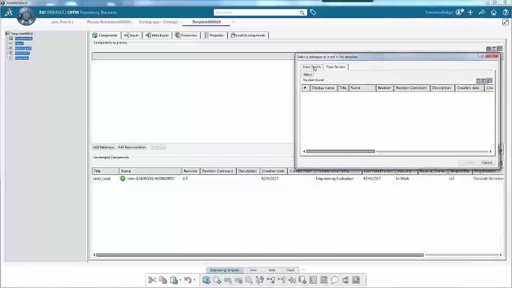The image size is (512, 288).
Task: Select the From Search tab in dialog
Action: coord(311,67)
